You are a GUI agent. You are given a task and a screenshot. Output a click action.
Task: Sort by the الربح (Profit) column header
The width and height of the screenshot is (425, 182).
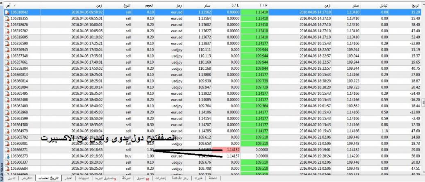pyautogui.click(x=405, y=5)
